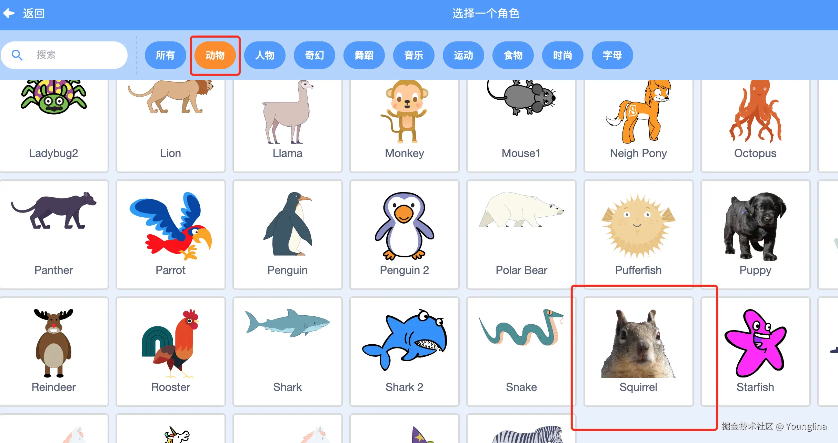Select the Neigh Pony sprite
Screen dimensions: 838x443
pos(638,126)
